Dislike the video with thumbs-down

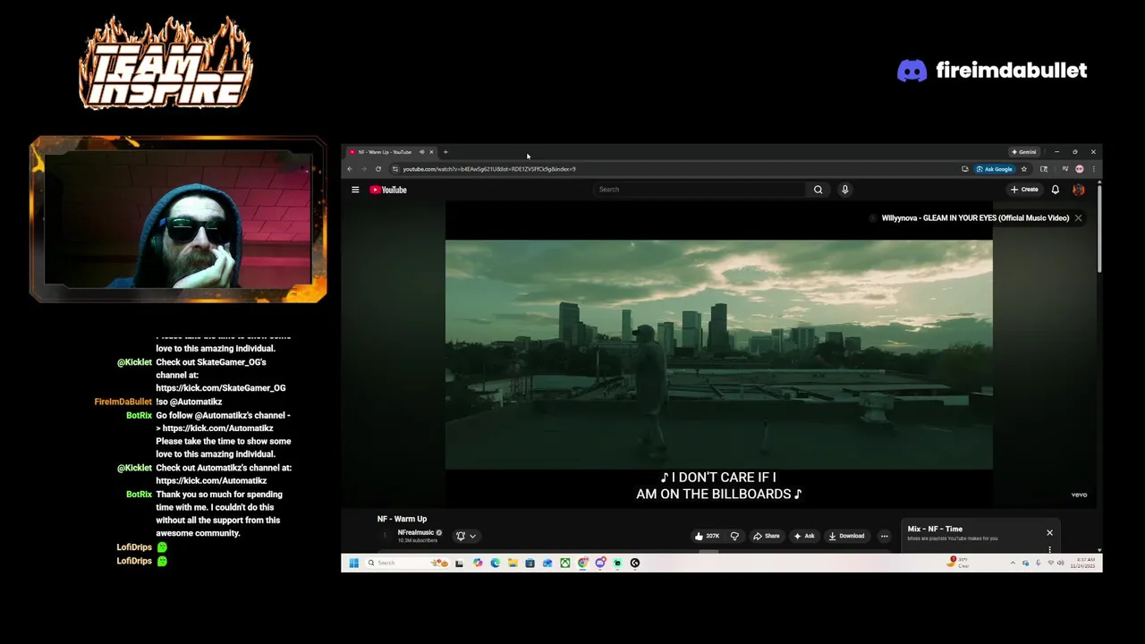[734, 536]
